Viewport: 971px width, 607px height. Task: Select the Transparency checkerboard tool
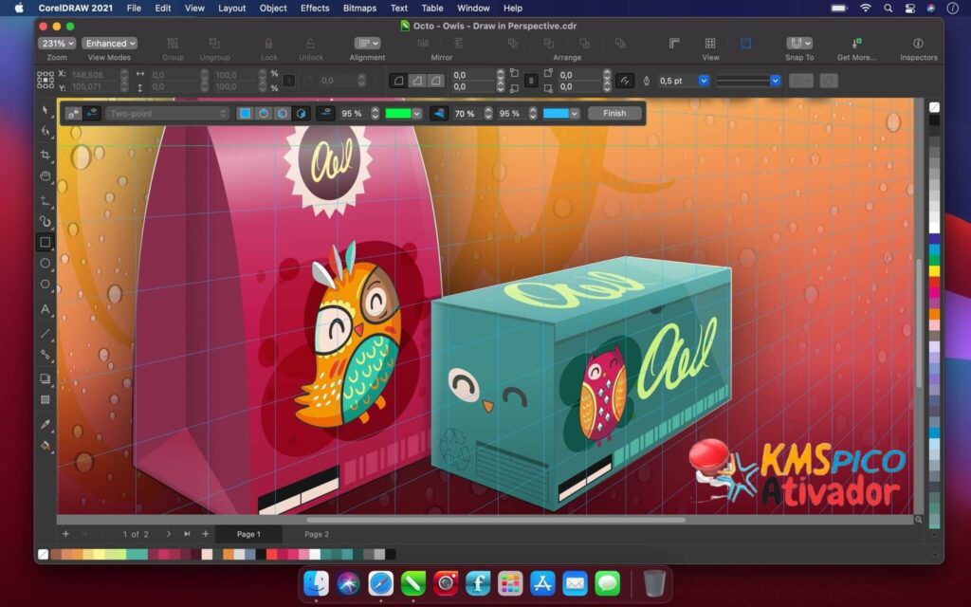pyautogui.click(x=46, y=400)
